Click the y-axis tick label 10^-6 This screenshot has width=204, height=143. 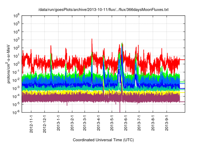16,112
